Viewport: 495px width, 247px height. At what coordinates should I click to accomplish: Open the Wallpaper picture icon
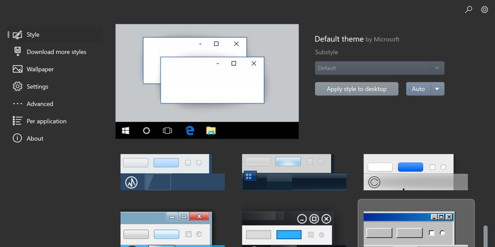click(x=16, y=69)
